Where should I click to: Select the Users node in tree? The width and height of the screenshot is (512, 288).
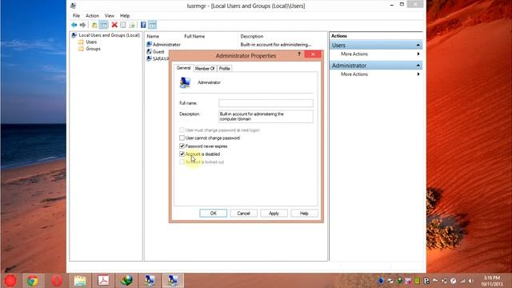(91, 42)
